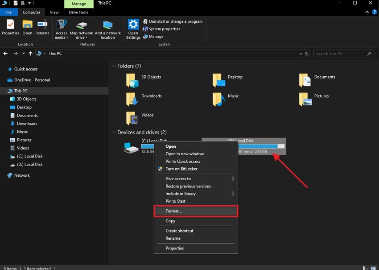
Task: Choose Create shortcut
Action: pos(196,231)
